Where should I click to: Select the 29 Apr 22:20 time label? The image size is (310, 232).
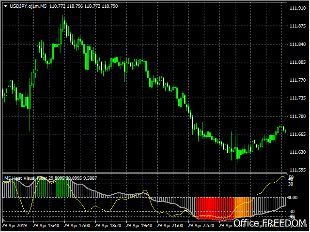(201, 226)
